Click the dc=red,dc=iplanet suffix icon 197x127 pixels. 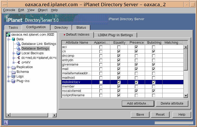coord(19,58)
